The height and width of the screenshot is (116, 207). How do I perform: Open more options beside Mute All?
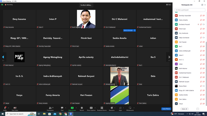[198, 109]
